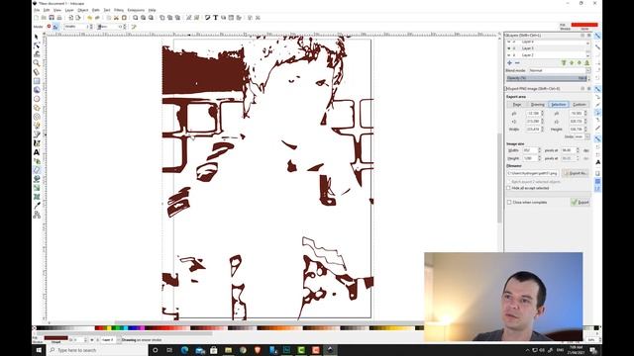Open the Path menu
The width and height of the screenshot is (634, 356).
[x=96, y=10]
